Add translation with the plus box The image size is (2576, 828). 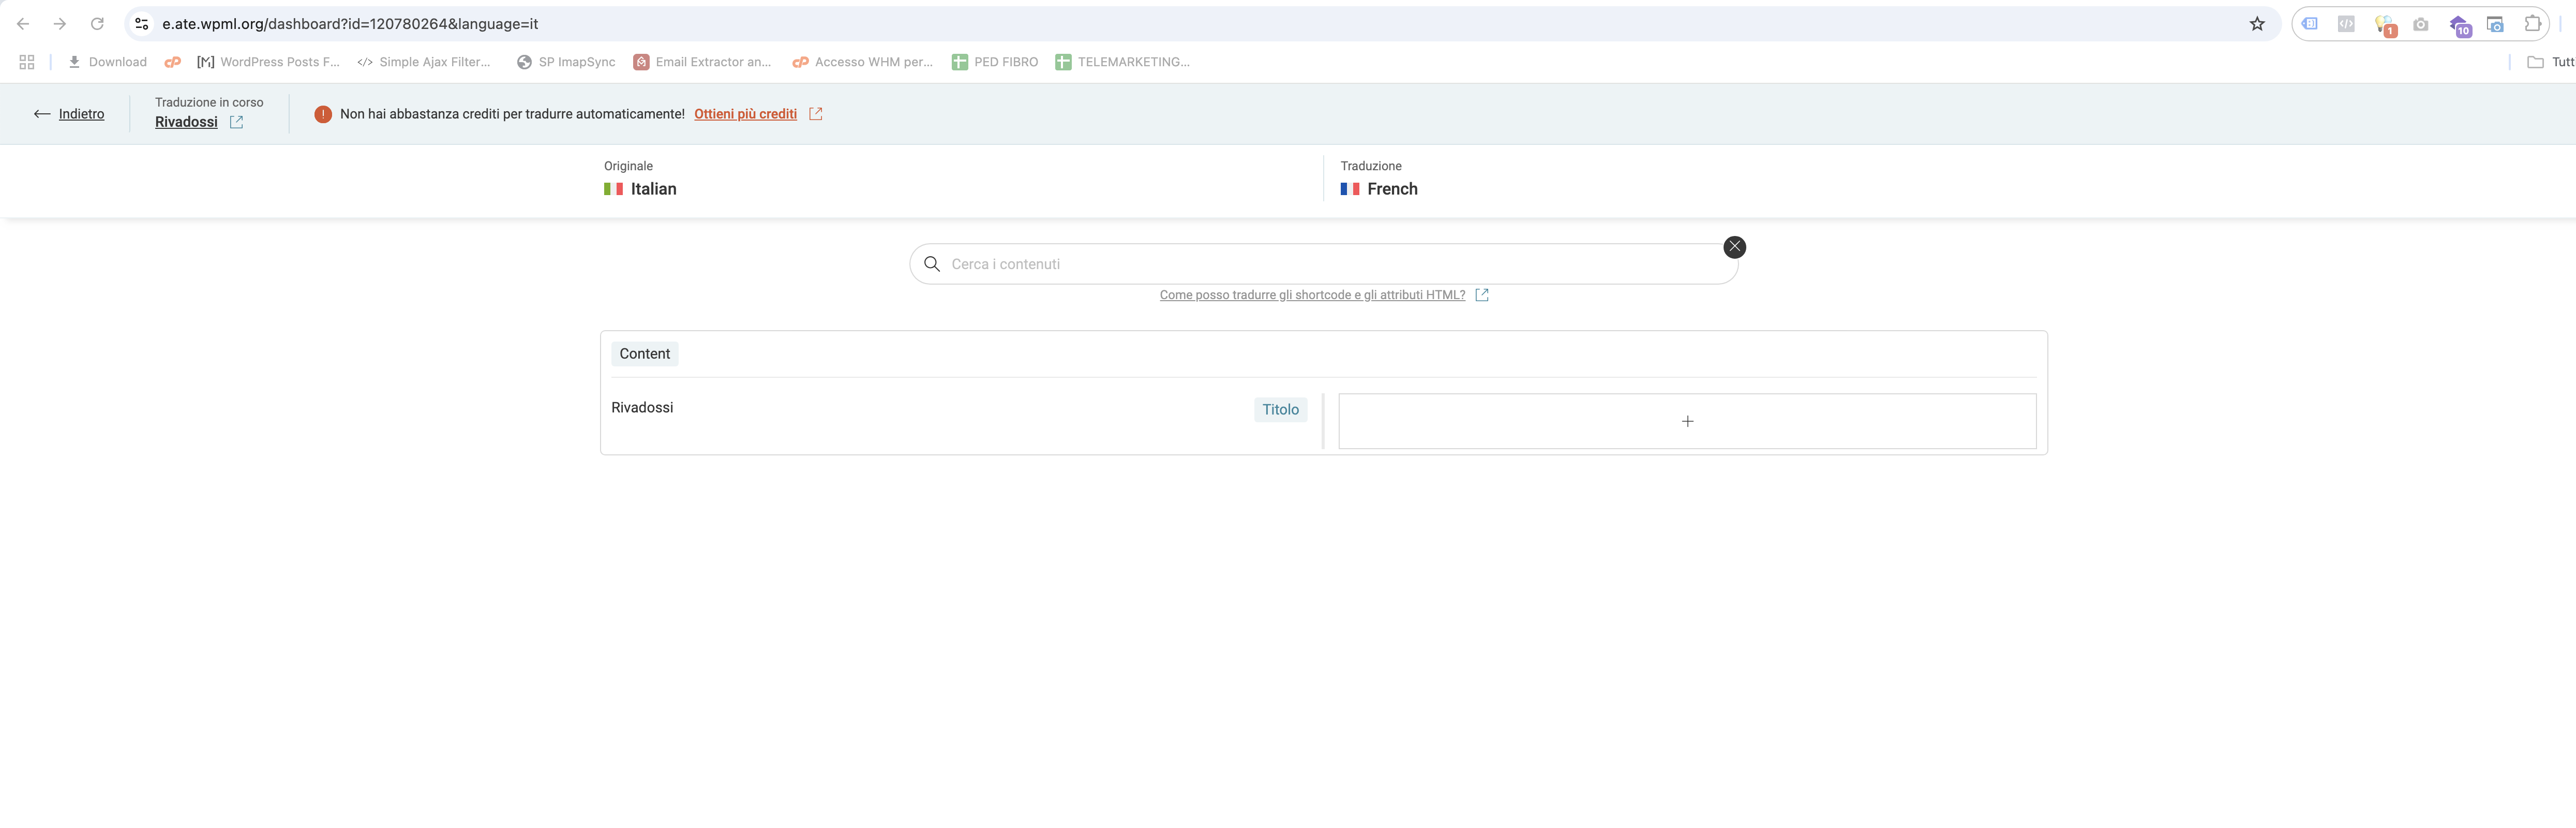tap(1687, 421)
